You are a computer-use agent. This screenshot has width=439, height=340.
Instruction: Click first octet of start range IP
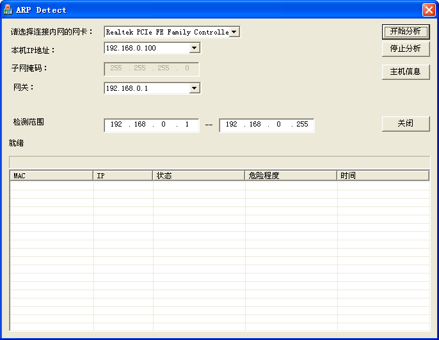pos(116,125)
